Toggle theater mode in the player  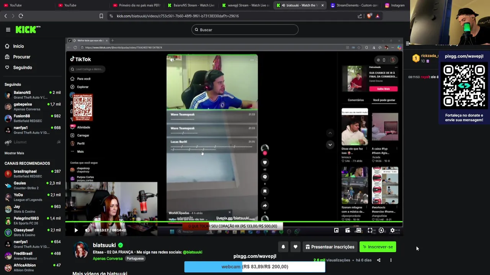coord(359,230)
